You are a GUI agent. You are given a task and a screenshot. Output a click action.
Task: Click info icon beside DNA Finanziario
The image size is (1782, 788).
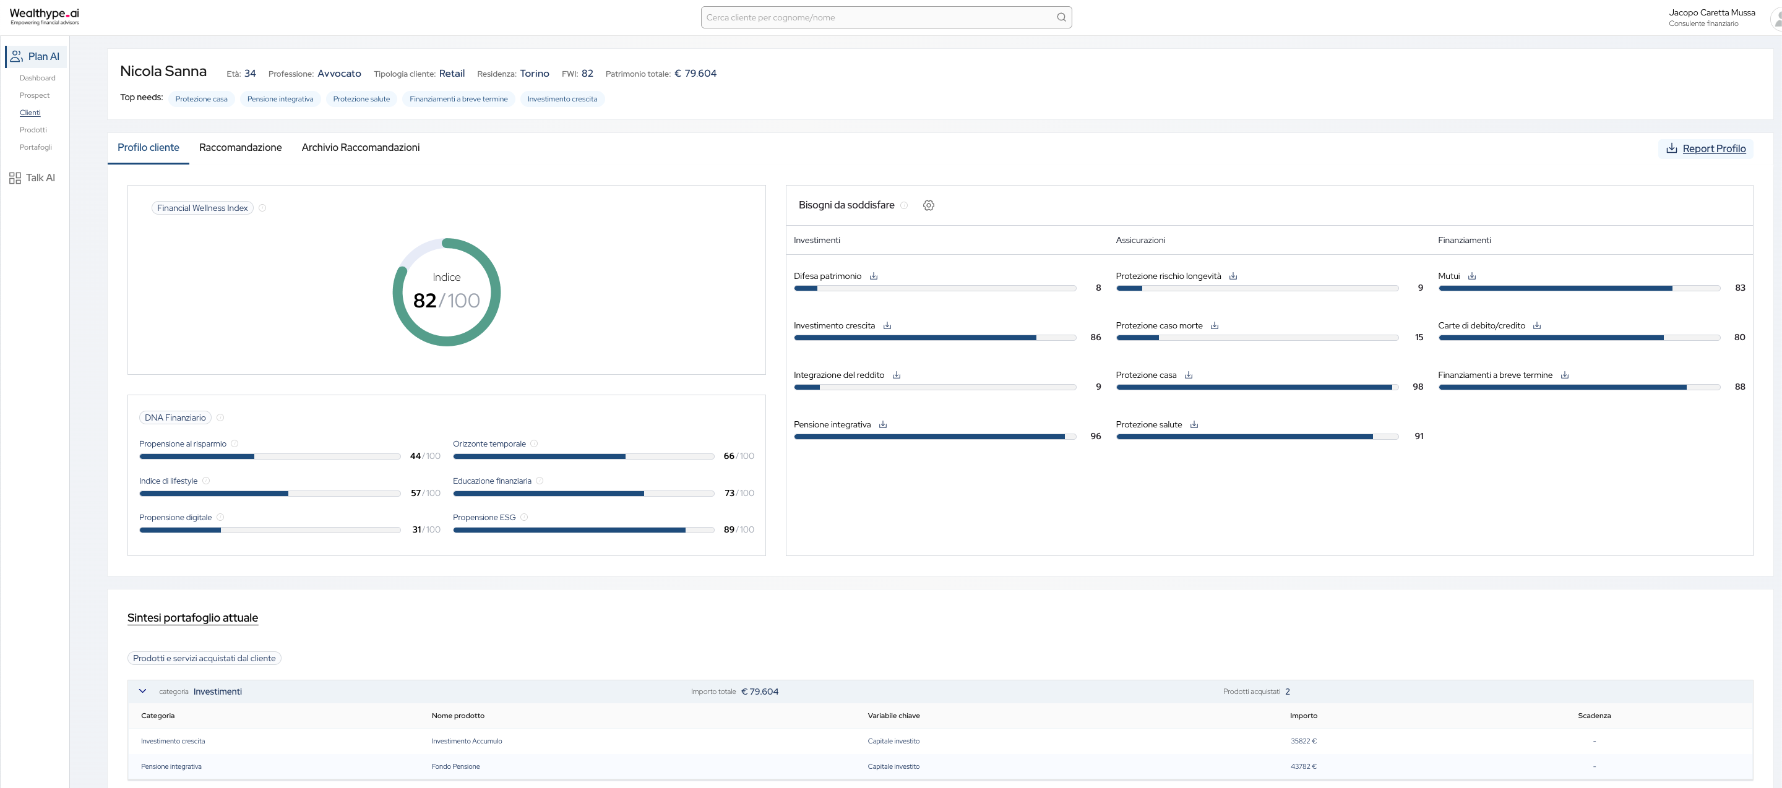[220, 418]
